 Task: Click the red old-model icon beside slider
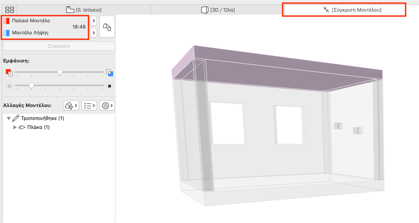pos(9,72)
